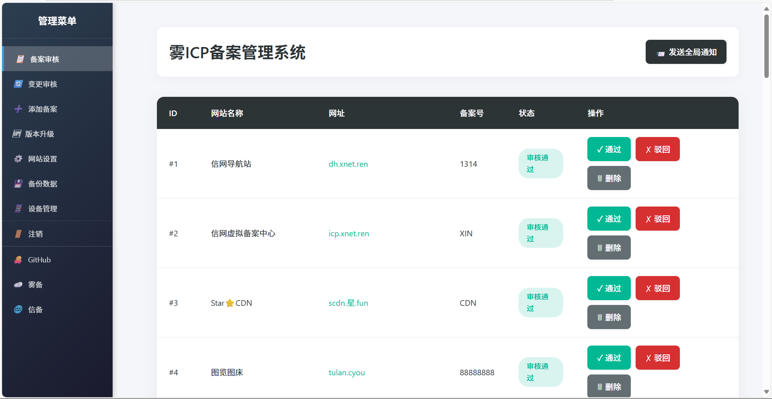
Task: Click the gear icon for 网站设置
Action: pyautogui.click(x=18, y=159)
